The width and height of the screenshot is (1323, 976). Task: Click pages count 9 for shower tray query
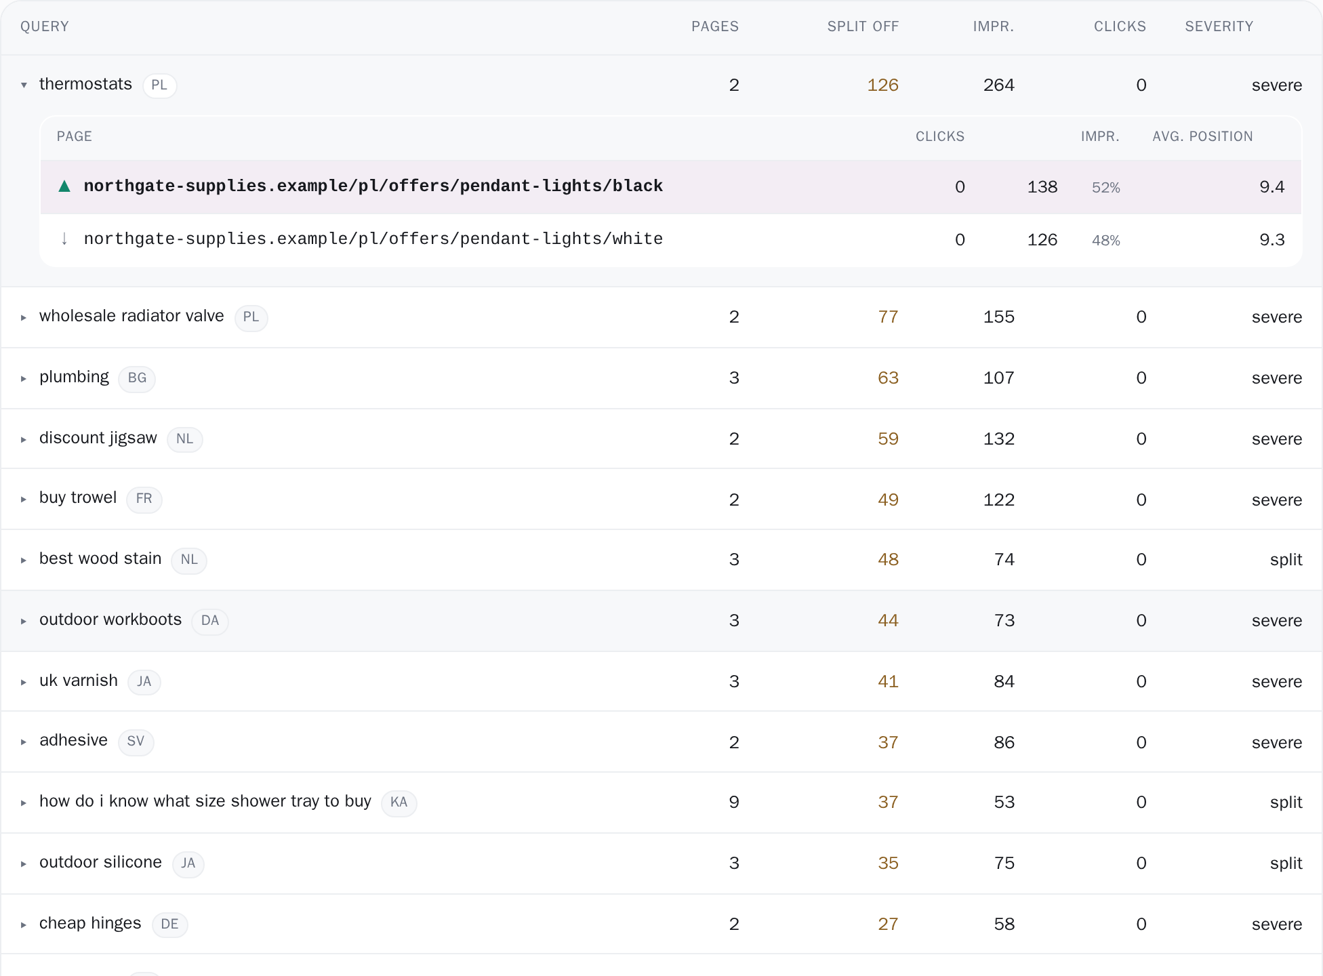click(x=734, y=802)
